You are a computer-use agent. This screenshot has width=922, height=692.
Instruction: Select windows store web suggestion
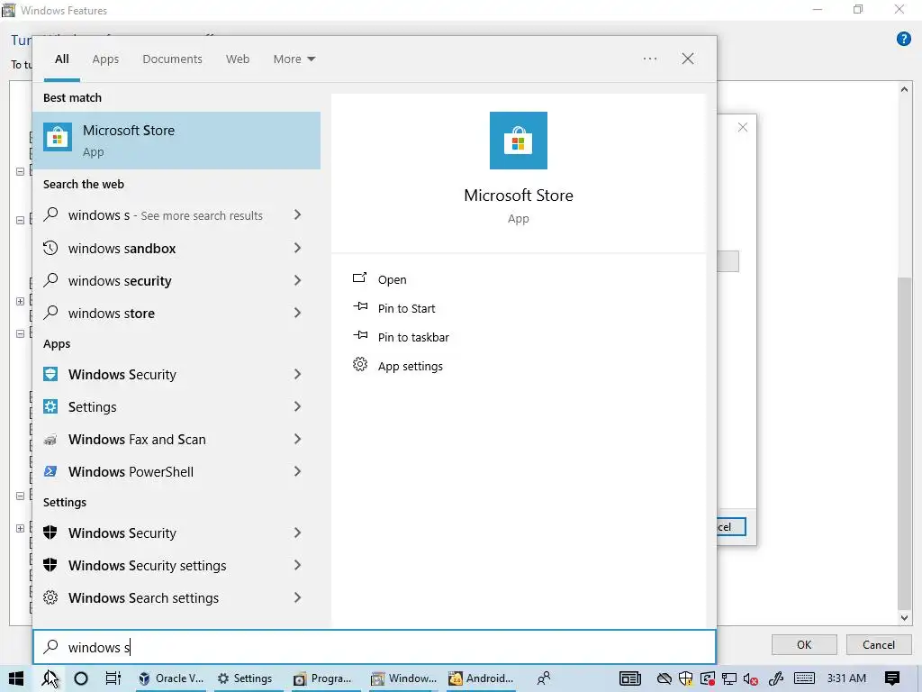(x=176, y=313)
